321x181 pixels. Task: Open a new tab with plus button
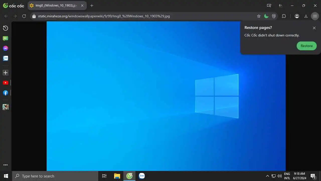tap(92, 6)
